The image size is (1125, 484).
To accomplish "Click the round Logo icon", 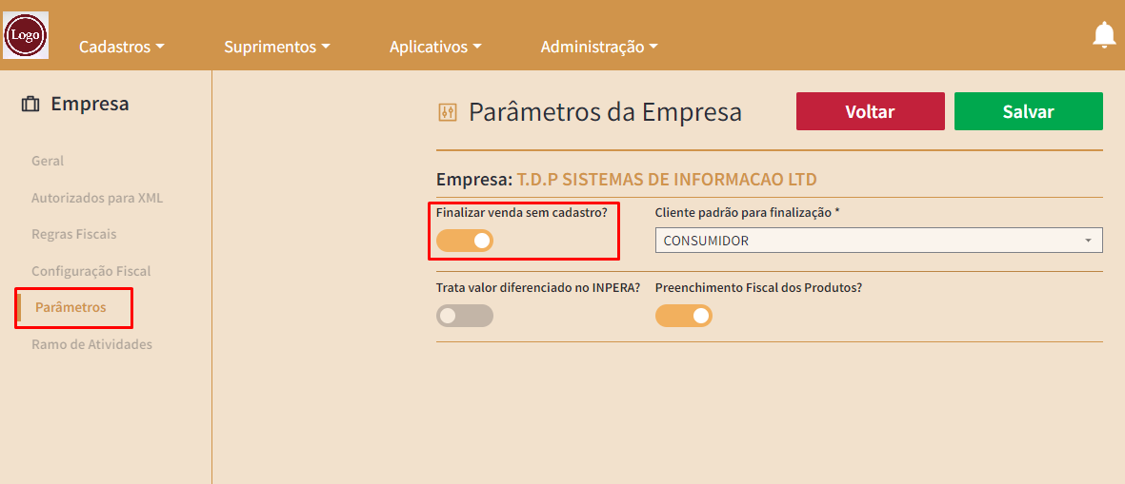I will [26, 35].
